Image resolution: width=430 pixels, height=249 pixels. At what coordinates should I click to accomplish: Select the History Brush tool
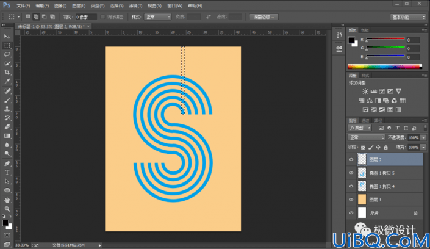tap(7, 118)
